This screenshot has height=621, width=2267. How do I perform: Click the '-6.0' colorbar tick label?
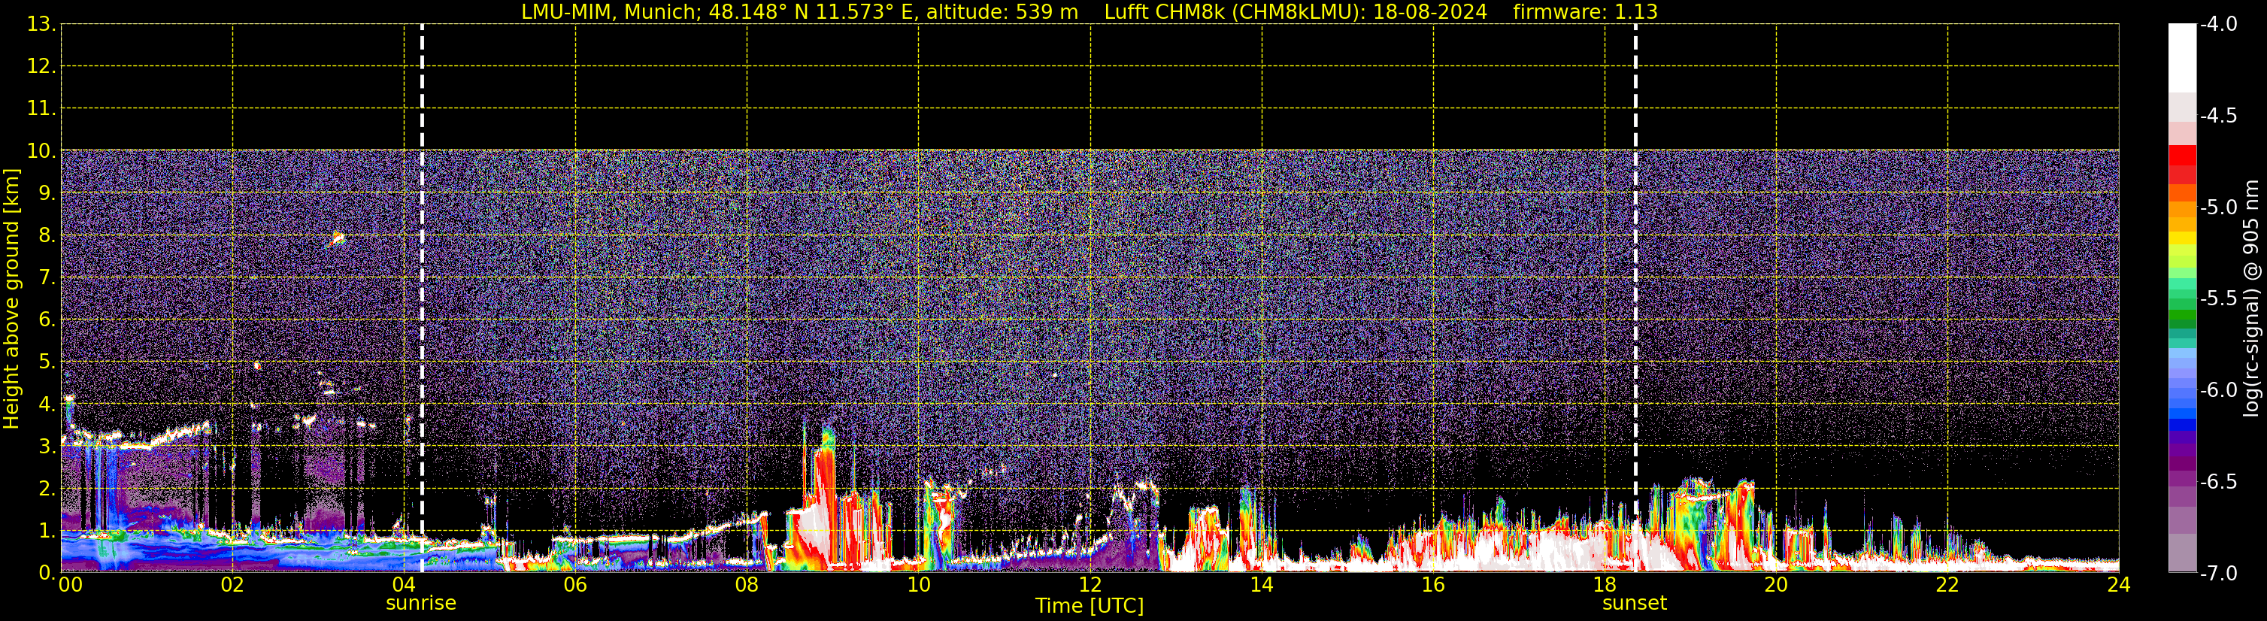pyautogui.click(x=2217, y=389)
